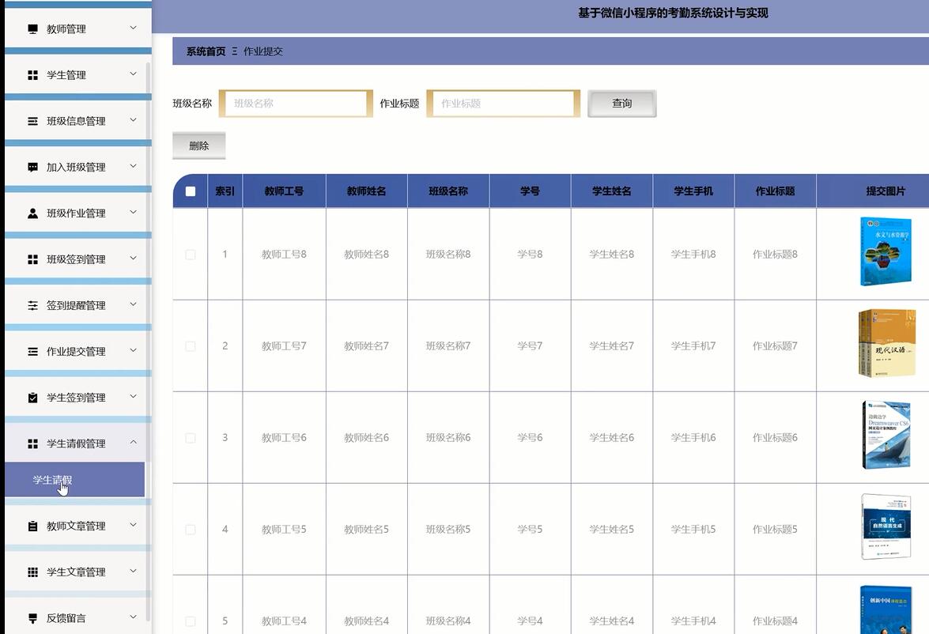The image size is (929, 634).
Task: Click the 查询 search button
Action: [622, 104]
